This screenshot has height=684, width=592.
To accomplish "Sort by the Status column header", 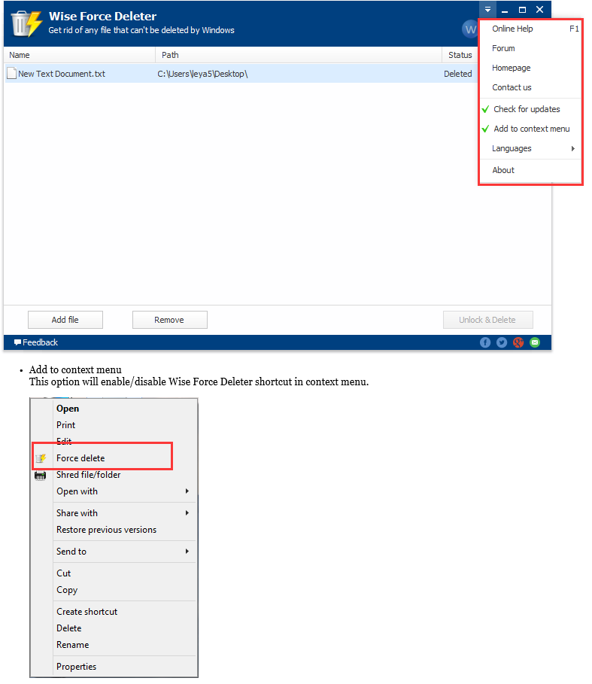I will (460, 55).
